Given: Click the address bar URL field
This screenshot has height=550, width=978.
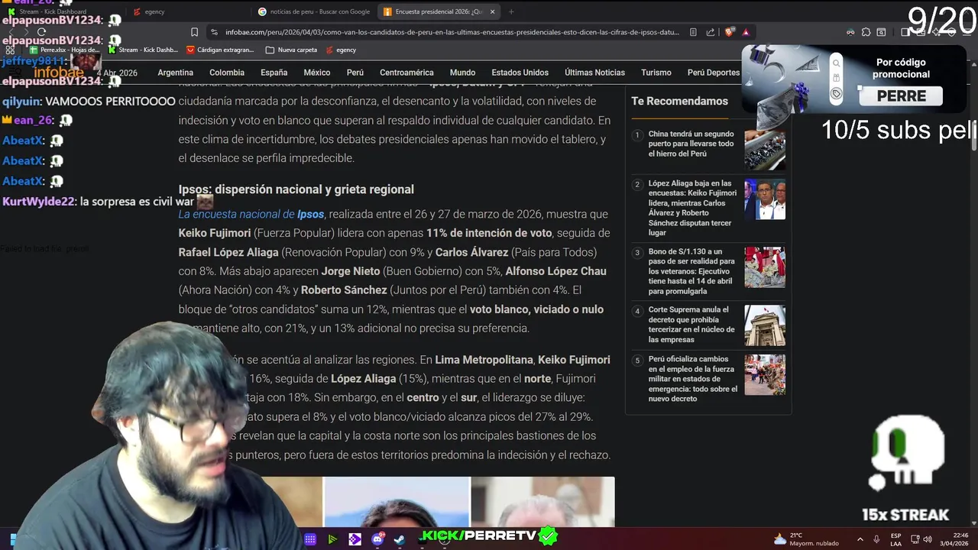Looking at the screenshot, I should click(452, 32).
